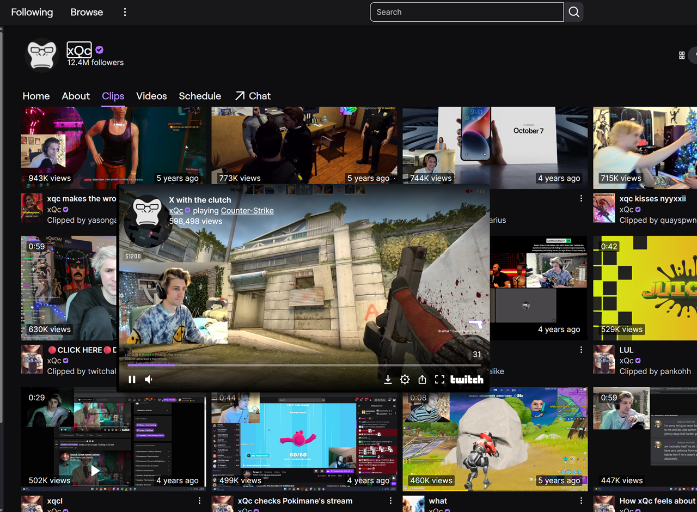The height and width of the screenshot is (512, 697).
Task: Click Cyberpunk game icon beside first clip
Action: coord(32,208)
